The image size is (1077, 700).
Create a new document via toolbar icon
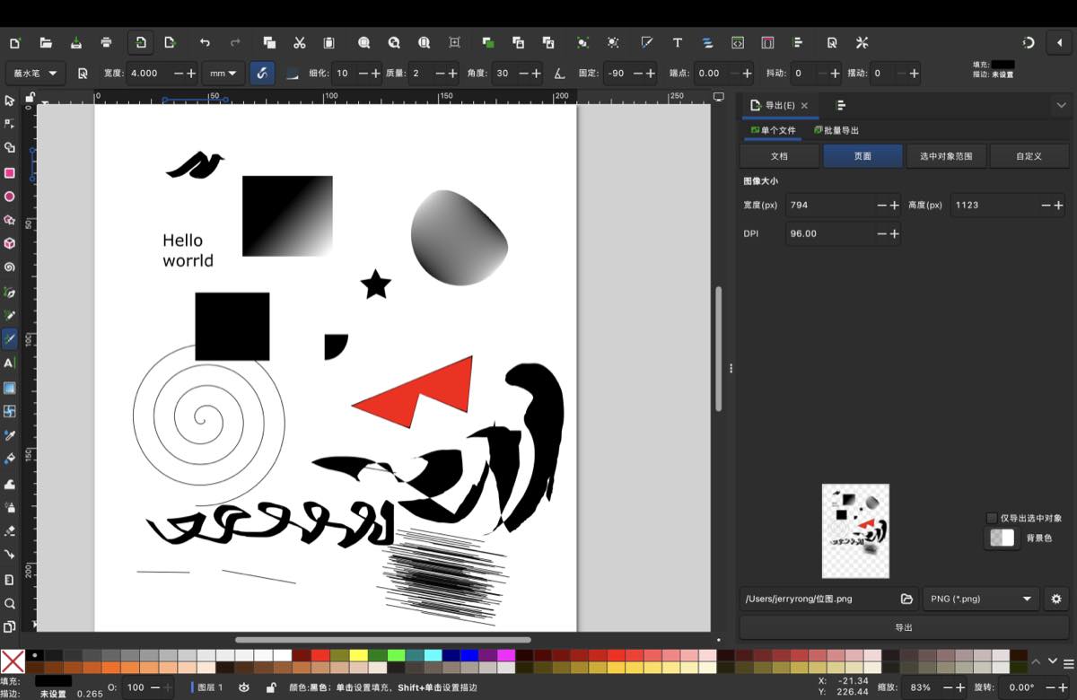(14, 42)
